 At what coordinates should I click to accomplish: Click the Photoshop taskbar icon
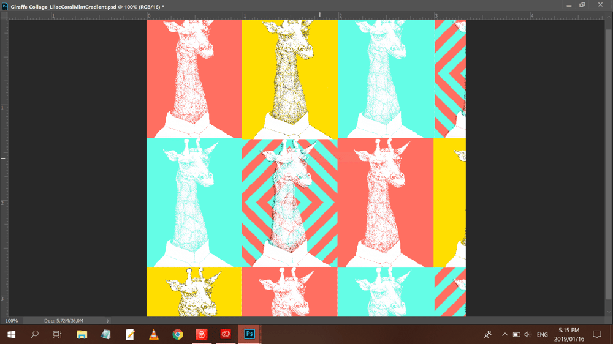click(249, 335)
